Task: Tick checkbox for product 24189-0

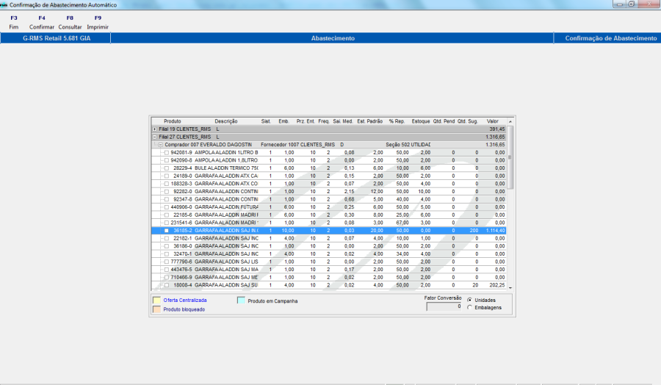Action: [167, 176]
